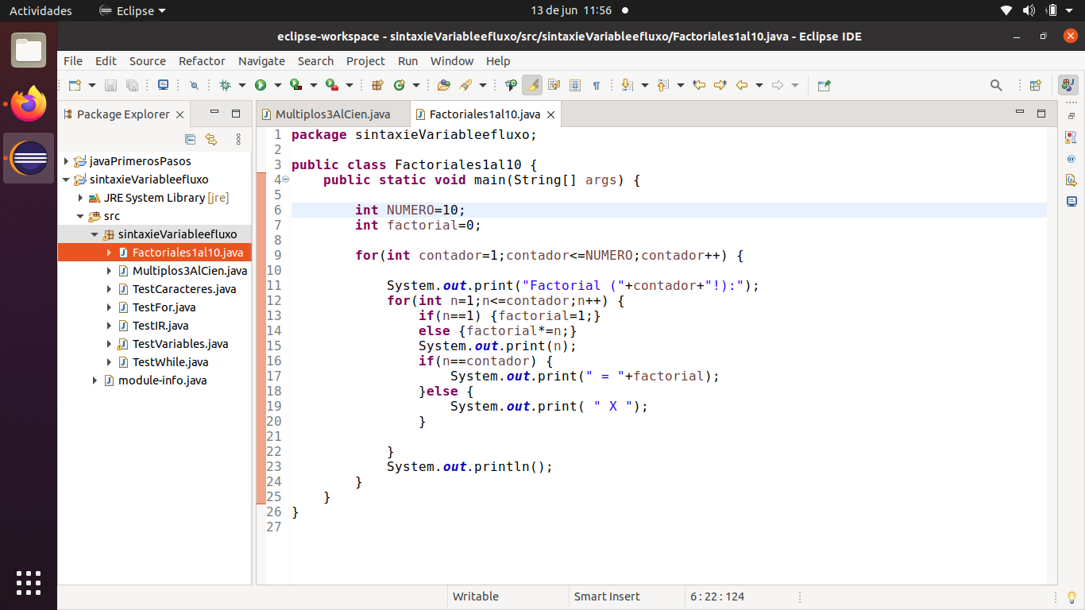Go to Last Edit Location

[x=699, y=85]
